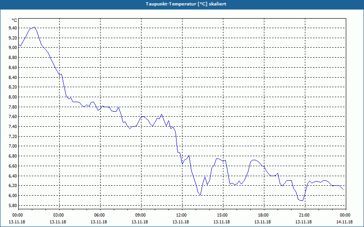364x227 pixels.
Task: Select the 03:00 time axis label
Action: click(59, 215)
